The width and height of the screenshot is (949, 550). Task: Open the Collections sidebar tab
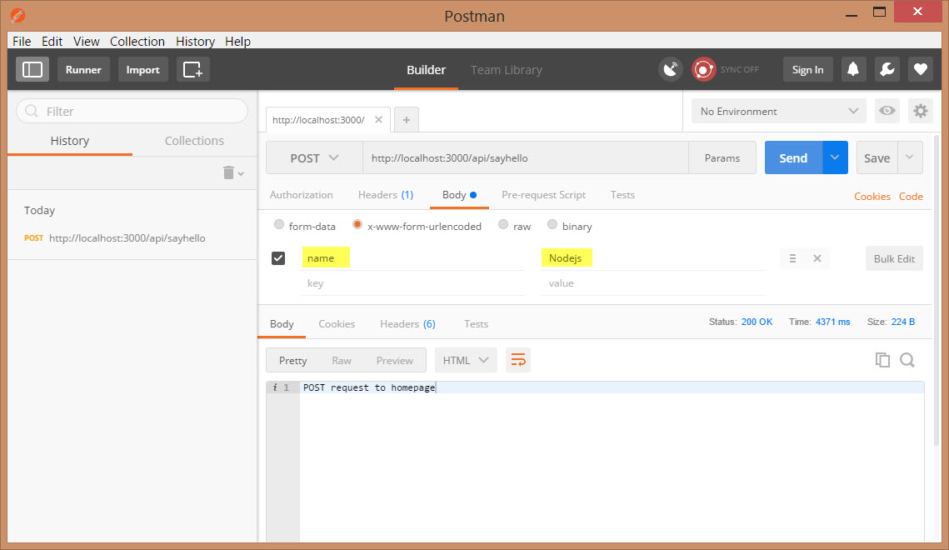point(194,140)
